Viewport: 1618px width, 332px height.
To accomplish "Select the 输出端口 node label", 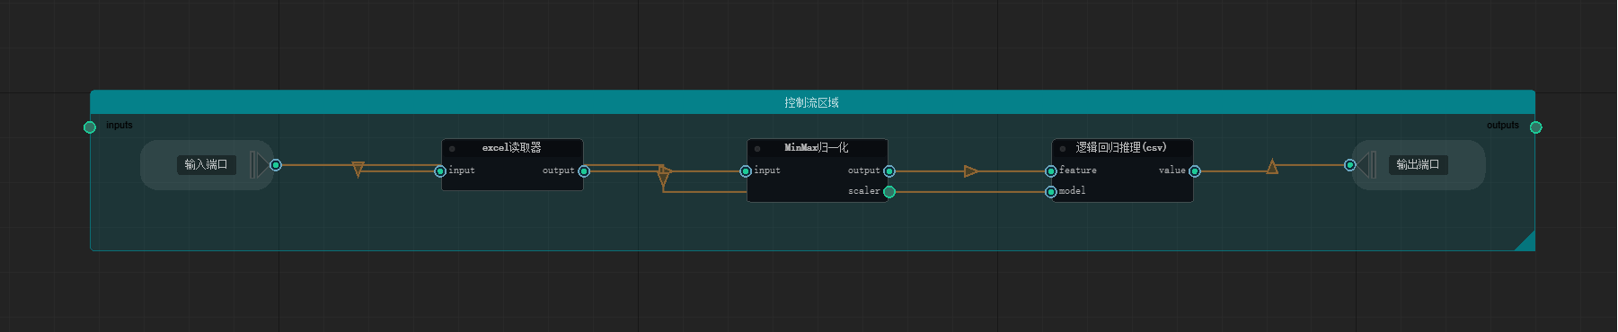I will pyautogui.click(x=1418, y=164).
